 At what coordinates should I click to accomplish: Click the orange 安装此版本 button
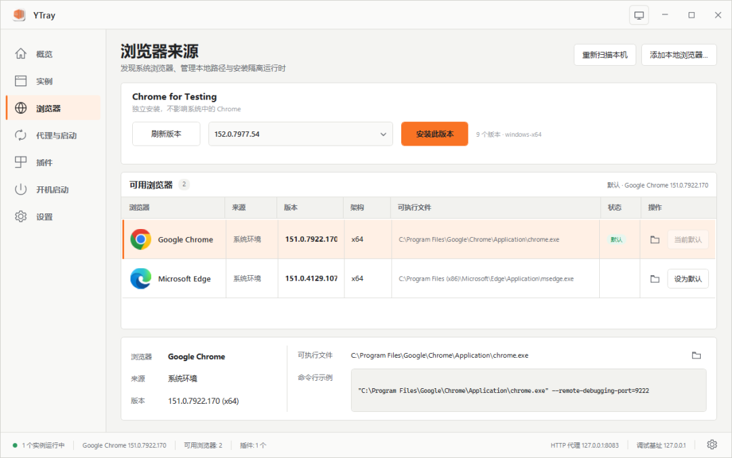click(x=434, y=134)
